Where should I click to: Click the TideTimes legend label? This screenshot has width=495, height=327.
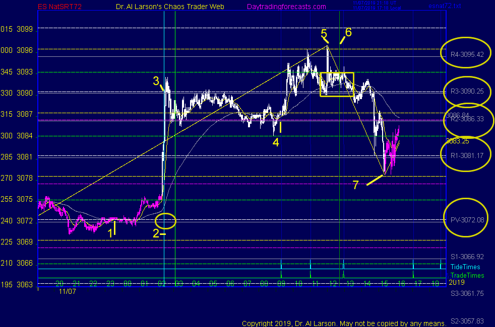click(x=465, y=267)
